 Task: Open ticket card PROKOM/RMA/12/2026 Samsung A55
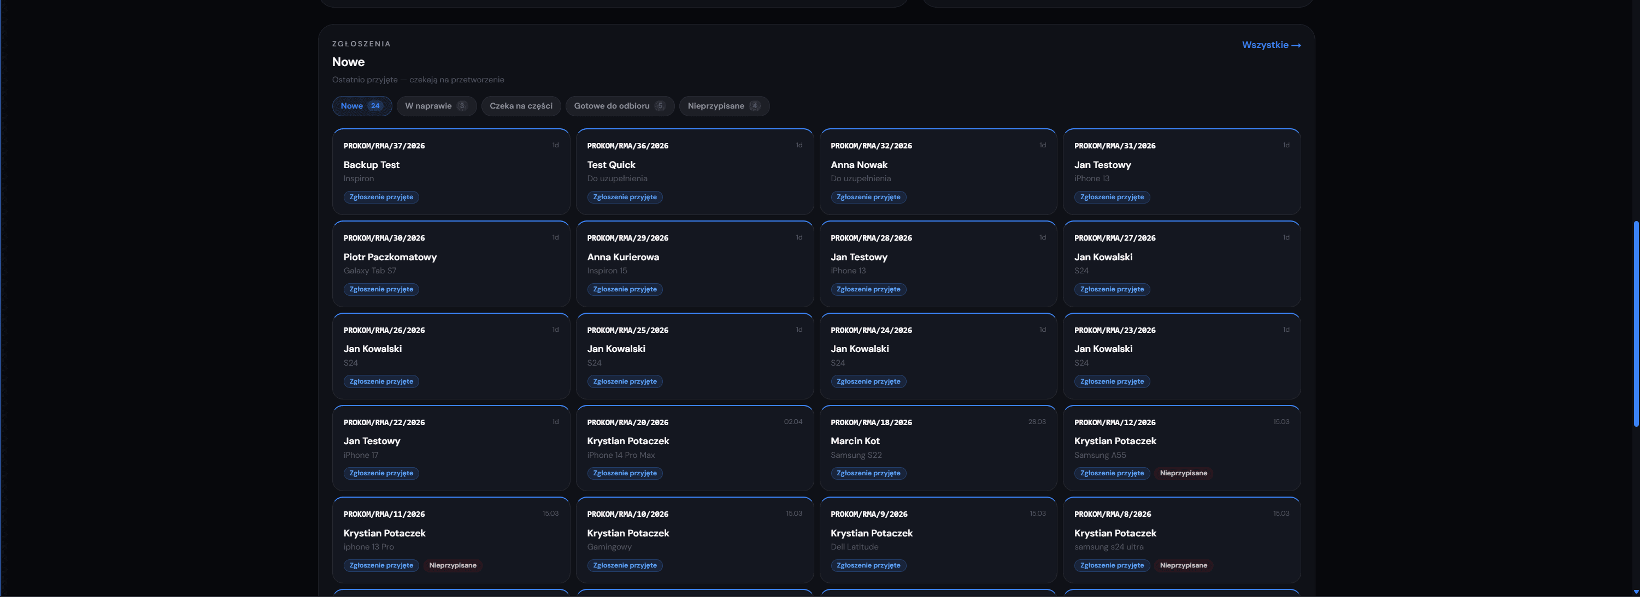(x=1181, y=448)
